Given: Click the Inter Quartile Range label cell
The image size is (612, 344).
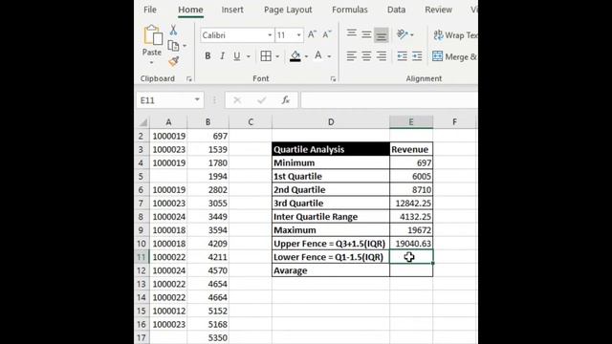Looking at the screenshot, I should (x=331, y=217).
